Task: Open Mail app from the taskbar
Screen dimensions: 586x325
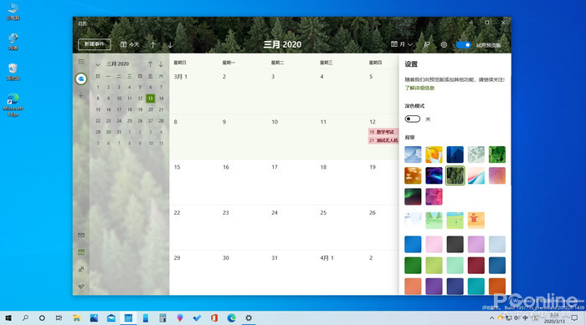Action: click(111, 318)
